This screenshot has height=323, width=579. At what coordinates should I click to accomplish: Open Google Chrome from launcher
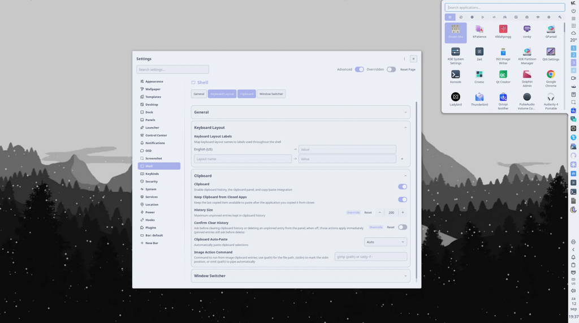point(551,79)
